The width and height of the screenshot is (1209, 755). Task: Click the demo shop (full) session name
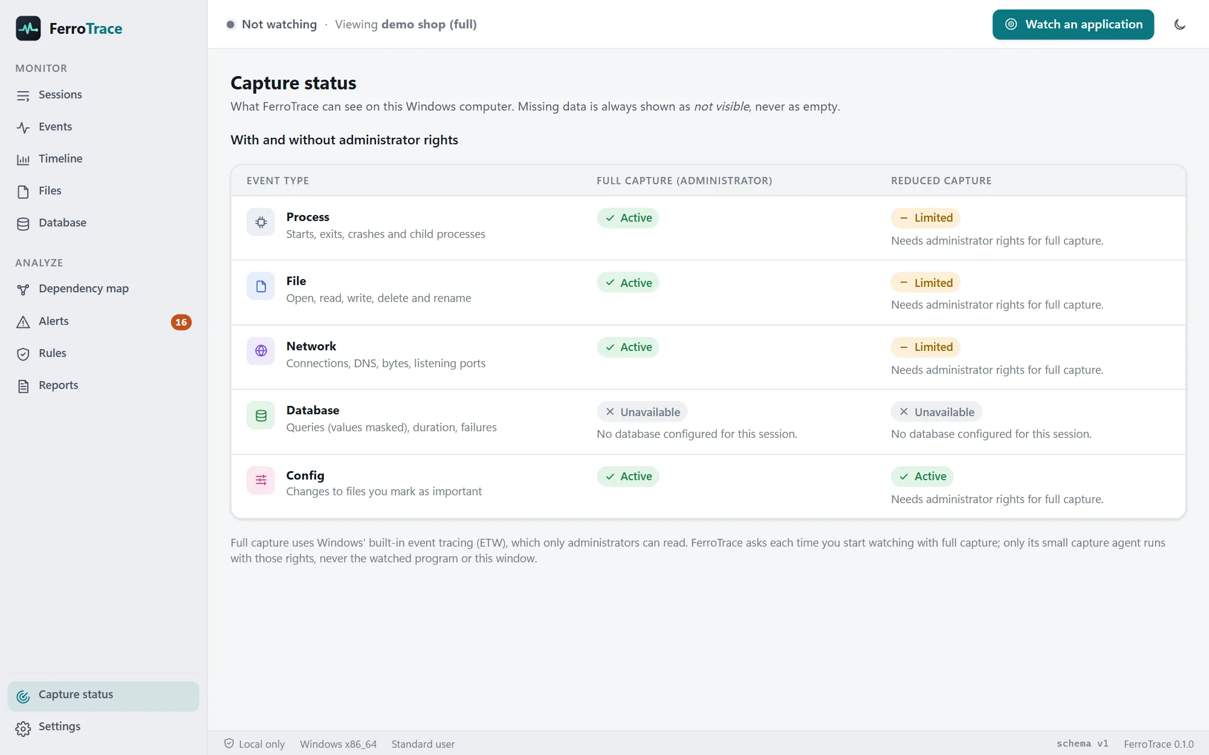click(429, 25)
